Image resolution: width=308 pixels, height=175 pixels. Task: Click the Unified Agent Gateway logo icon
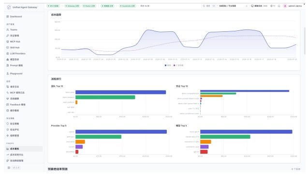9,7
